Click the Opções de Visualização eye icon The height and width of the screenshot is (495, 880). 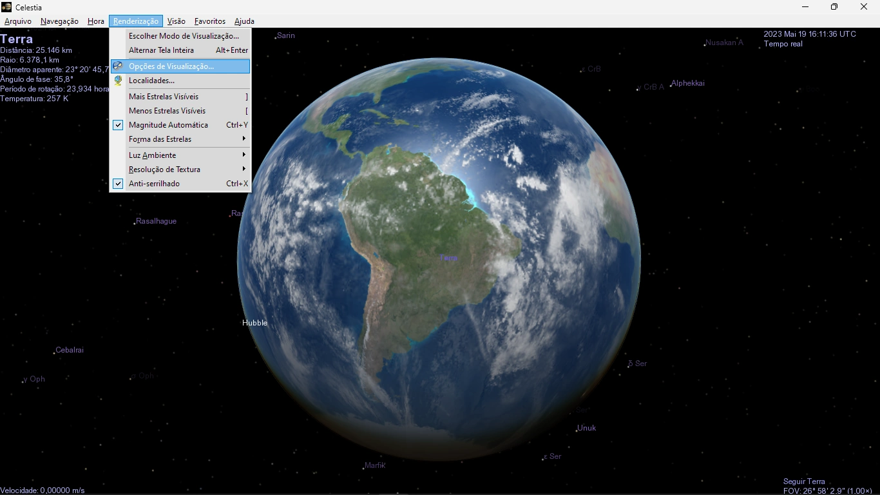(x=118, y=66)
